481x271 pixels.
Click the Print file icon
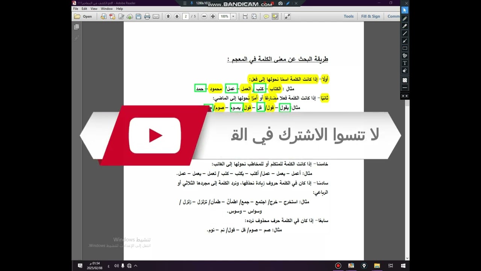coord(147,17)
